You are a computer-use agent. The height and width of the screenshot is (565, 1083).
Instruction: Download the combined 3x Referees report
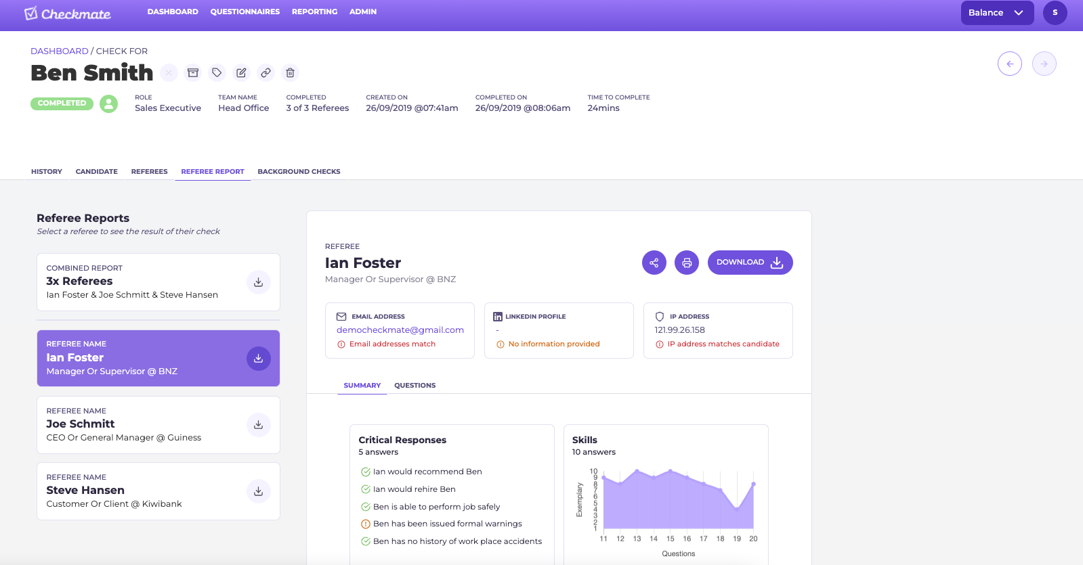pyautogui.click(x=259, y=282)
